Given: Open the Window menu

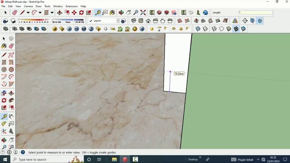Looking at the screenshot, I should click(x=58, y=6).
